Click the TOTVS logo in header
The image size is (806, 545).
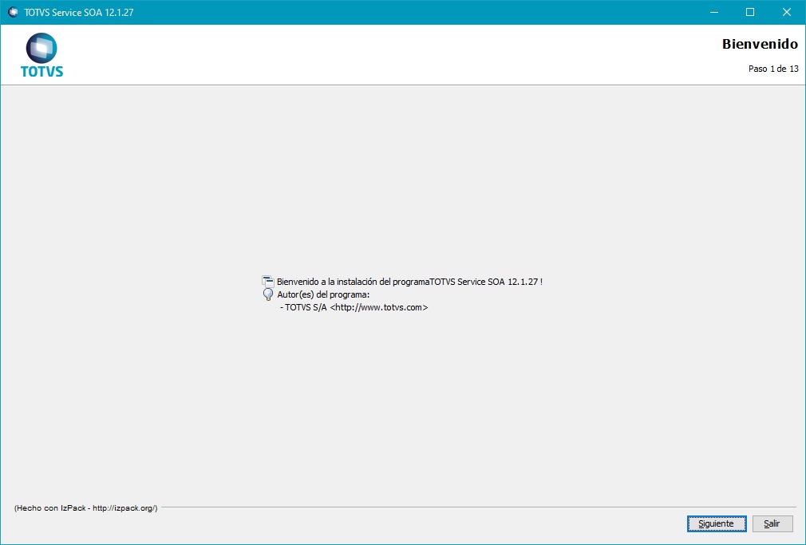point(41,55)
